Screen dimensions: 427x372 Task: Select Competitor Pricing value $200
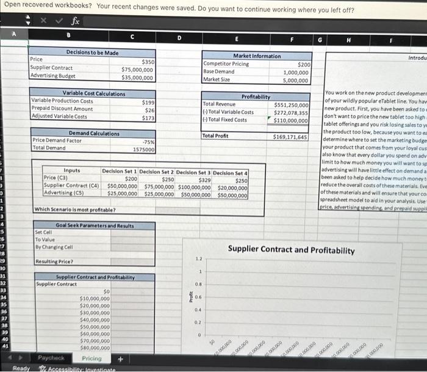[290, 64]
